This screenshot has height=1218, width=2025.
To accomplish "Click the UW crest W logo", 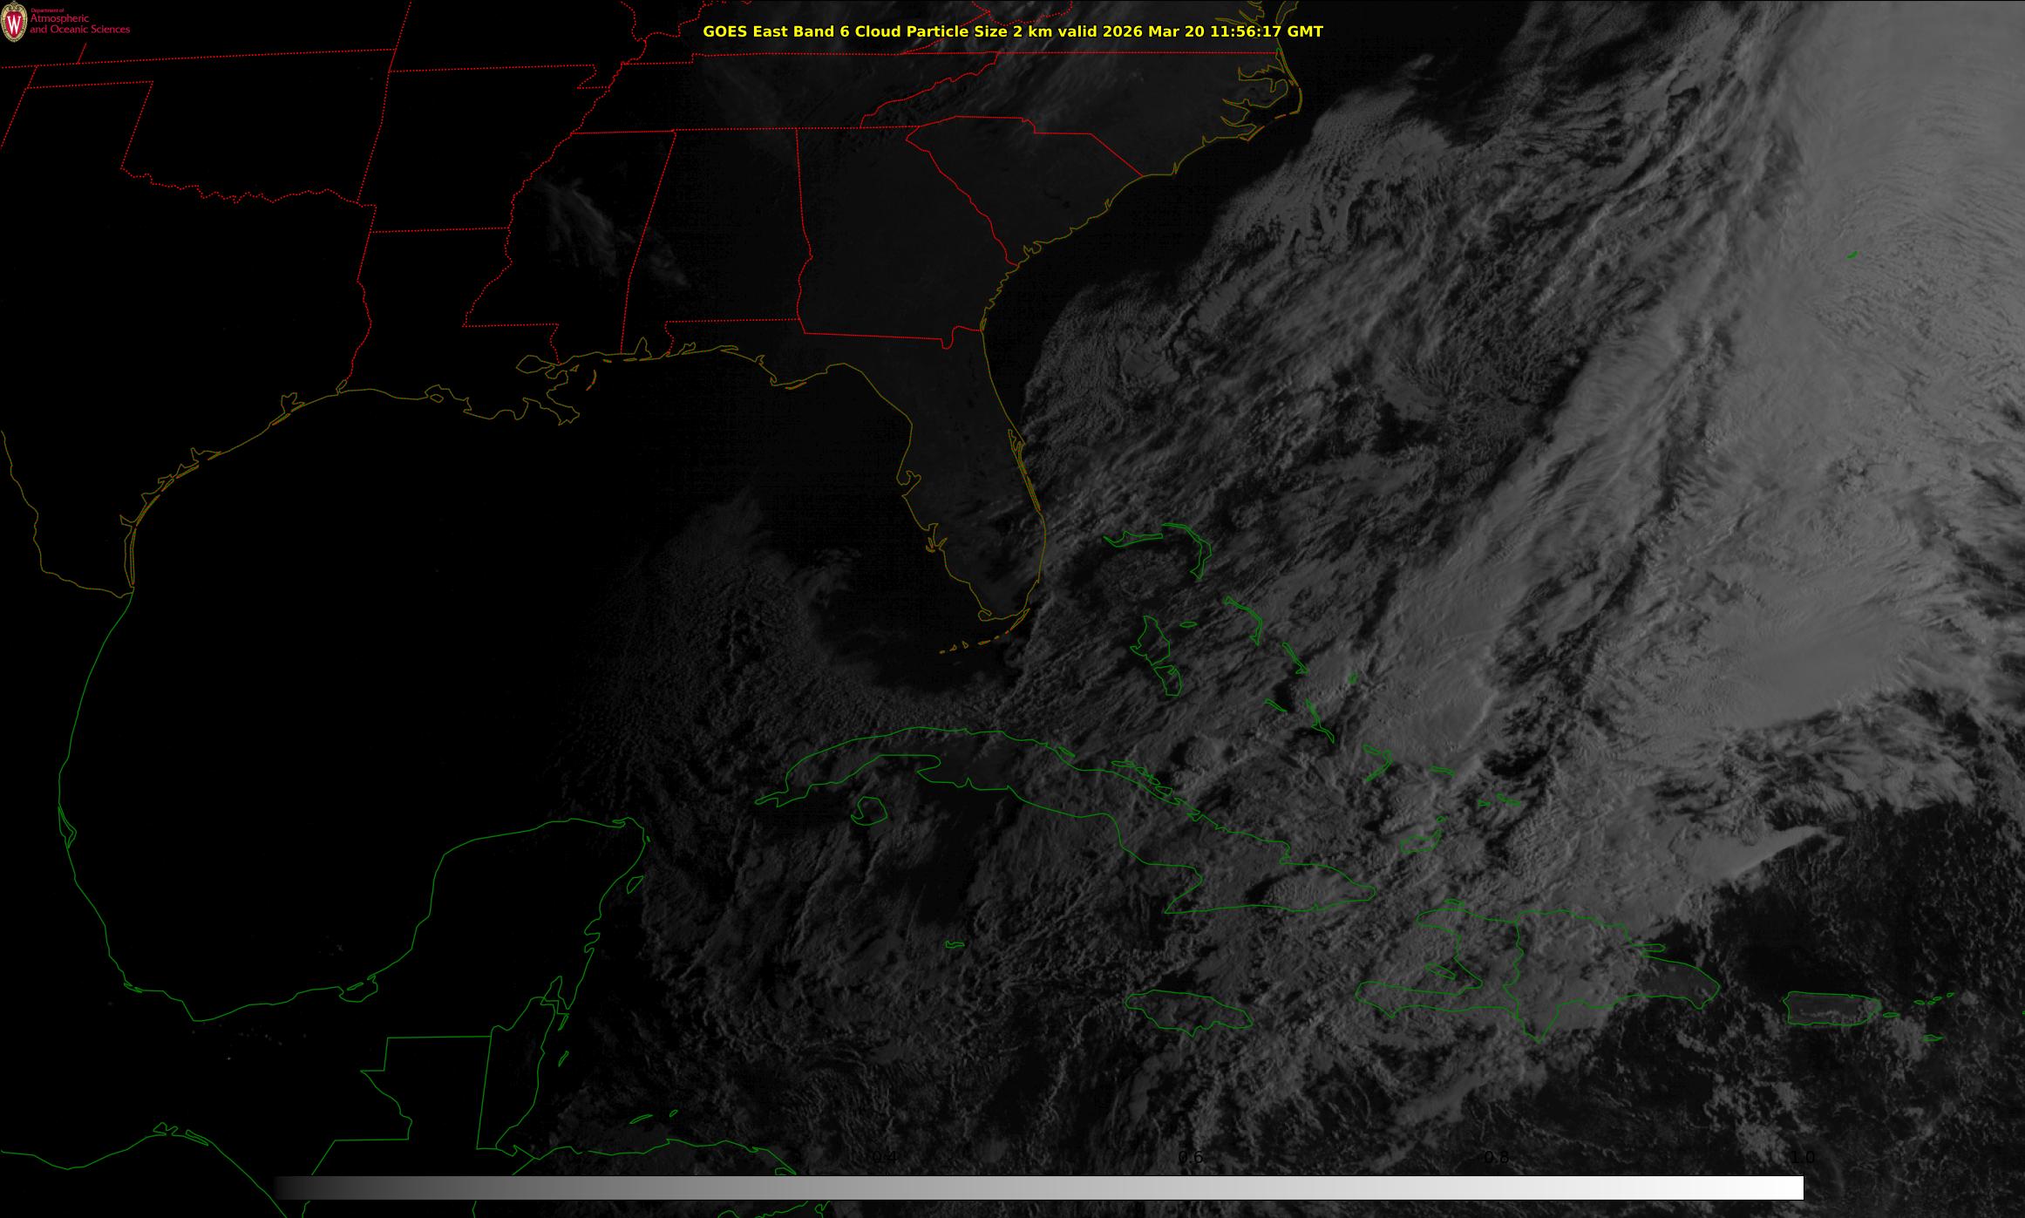I will pos(14,22).
